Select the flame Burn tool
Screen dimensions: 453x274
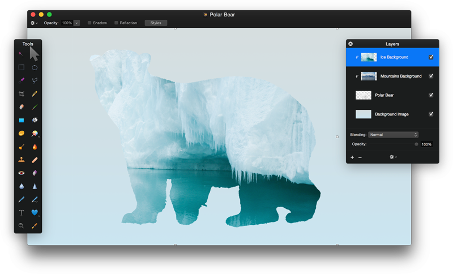pos(35,147)
